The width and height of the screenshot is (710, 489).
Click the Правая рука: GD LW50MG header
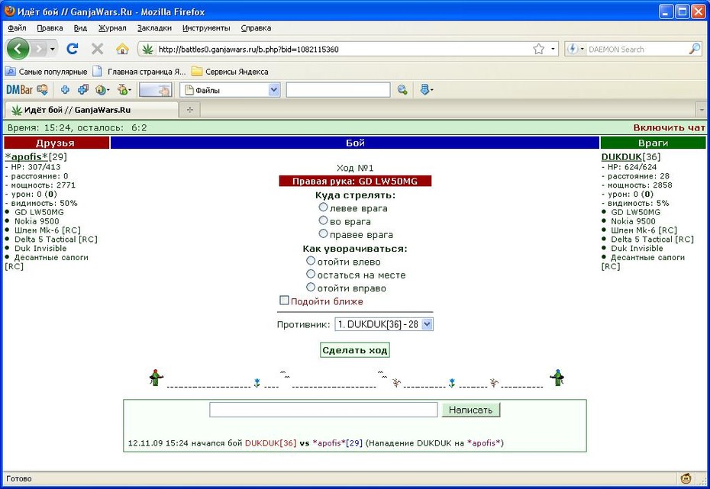point(355,182)
